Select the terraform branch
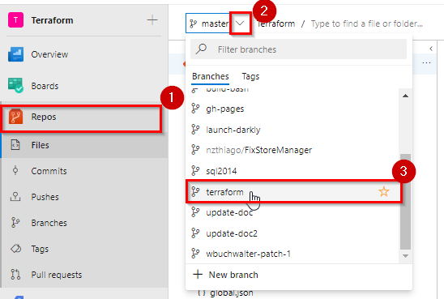The height and width of the screenshot is (299, 444). point(293,192)
